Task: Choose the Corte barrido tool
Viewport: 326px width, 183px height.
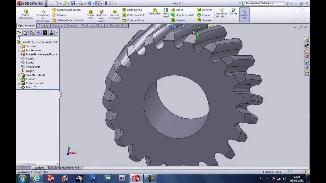Action: tap(132, 10)
